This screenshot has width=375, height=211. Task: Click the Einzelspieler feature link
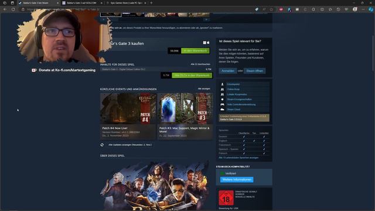click(233, 84)
